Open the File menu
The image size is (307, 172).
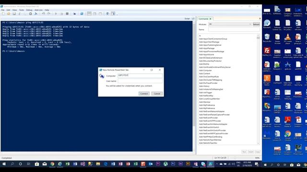(3, 10)
